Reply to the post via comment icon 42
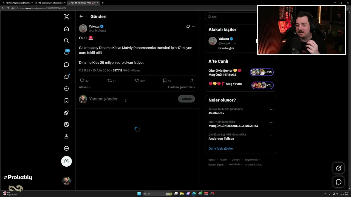This screenshot has width=351, height=197. (84, 81)
